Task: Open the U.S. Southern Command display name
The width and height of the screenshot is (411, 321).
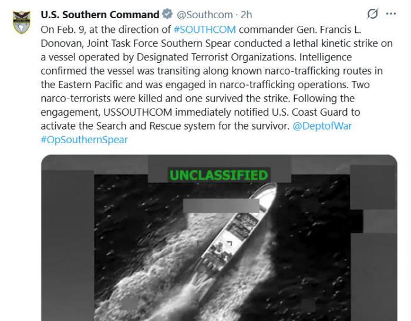Action: pyautogui.click(x=100, y=15)
